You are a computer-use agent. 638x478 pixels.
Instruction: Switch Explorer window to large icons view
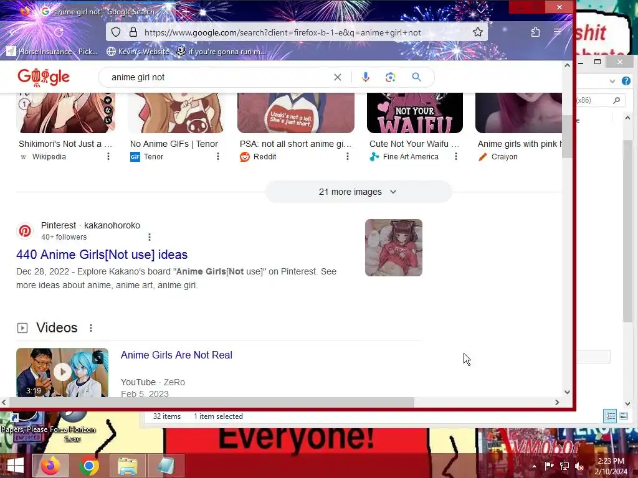[x=624, y=416]
